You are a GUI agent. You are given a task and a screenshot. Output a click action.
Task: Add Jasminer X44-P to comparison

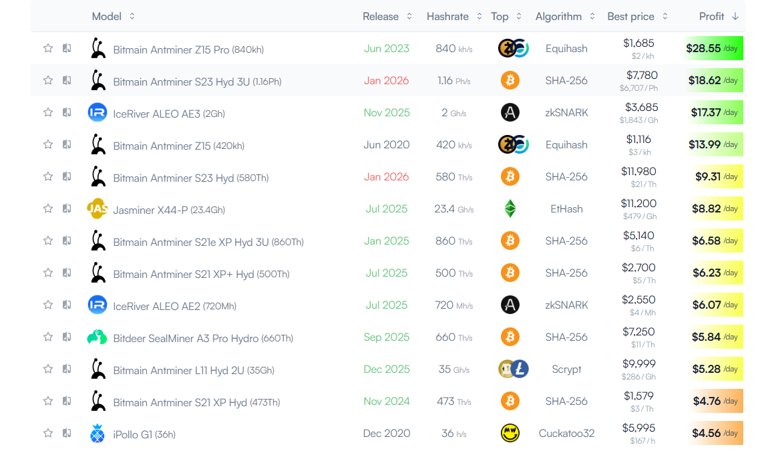point(67,208)
